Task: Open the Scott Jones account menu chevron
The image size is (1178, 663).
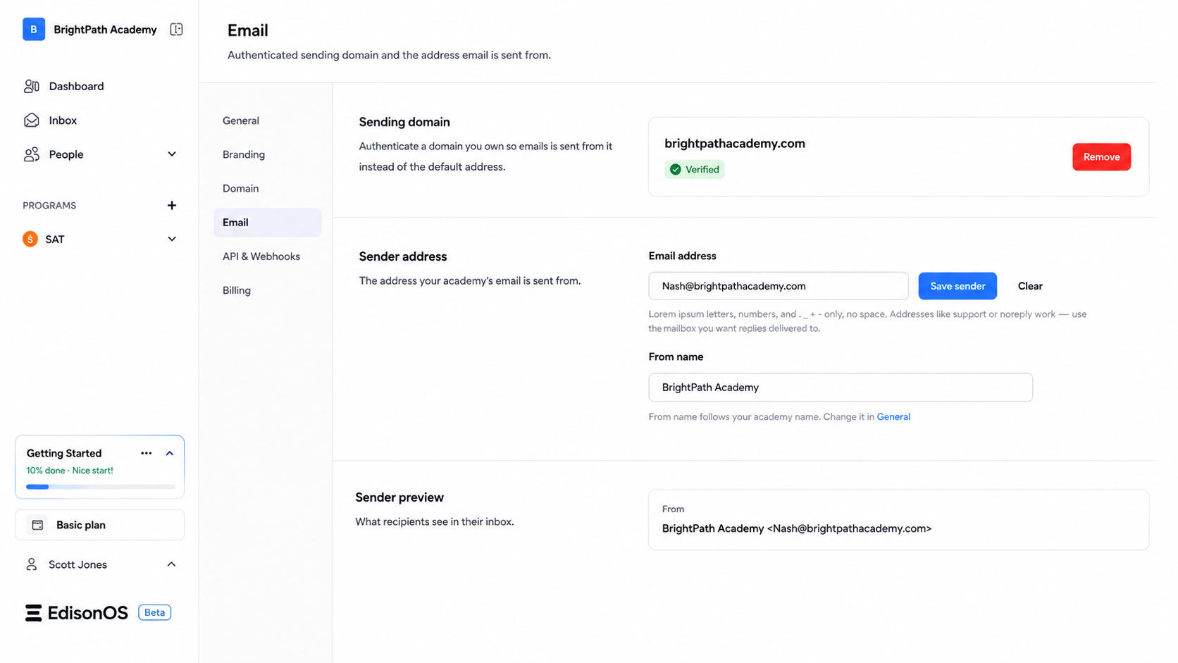Action: pyautogui.click(x=171, y=564)
